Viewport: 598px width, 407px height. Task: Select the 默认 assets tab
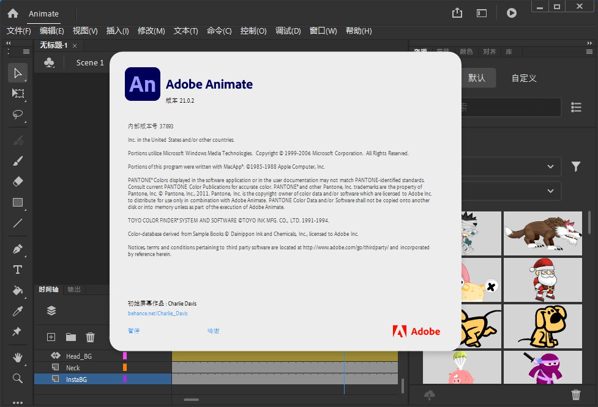477,78
